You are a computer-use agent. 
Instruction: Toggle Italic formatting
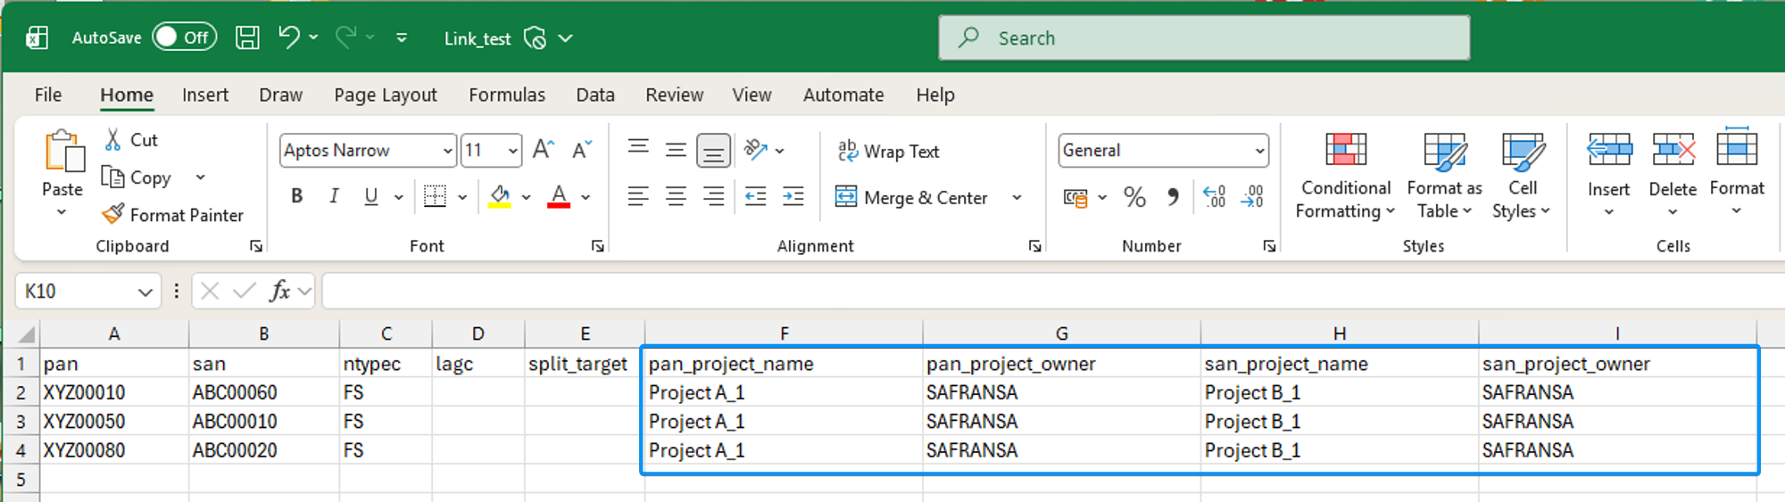click(334, 197)
